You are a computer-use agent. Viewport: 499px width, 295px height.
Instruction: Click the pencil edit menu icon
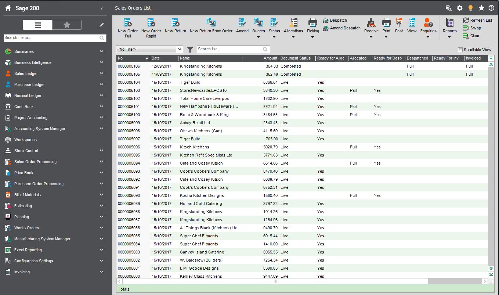pos(102,25)
